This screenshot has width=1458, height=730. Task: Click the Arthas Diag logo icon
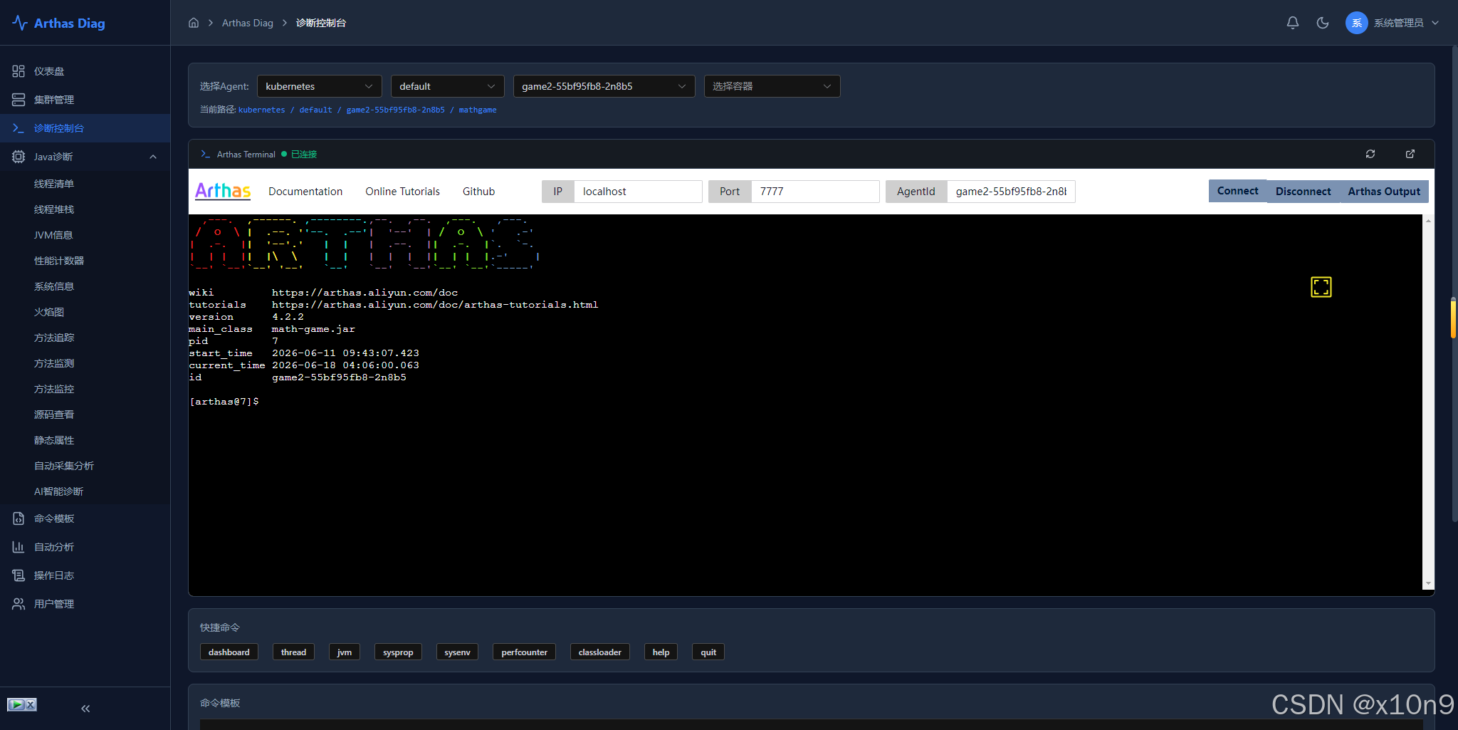pos(20,23)
